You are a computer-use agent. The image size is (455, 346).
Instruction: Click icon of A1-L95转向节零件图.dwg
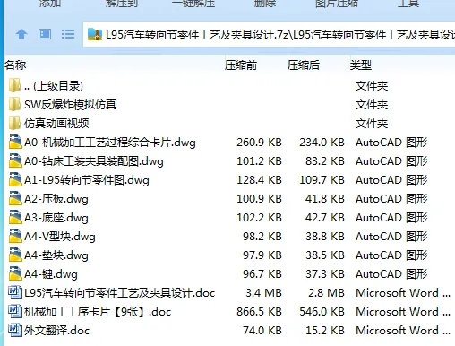point(15,179)
